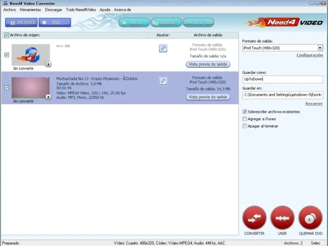
Task: Click the red UNIR merge icon
Action: pos(282,218)
